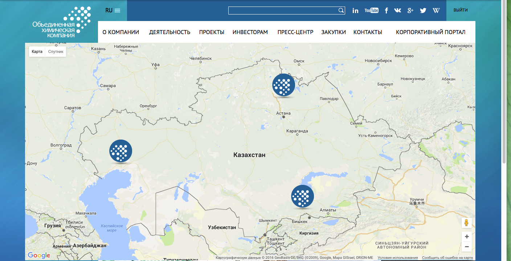
Task: Open the Facebook page icon
Action: (x=387, y=11)
